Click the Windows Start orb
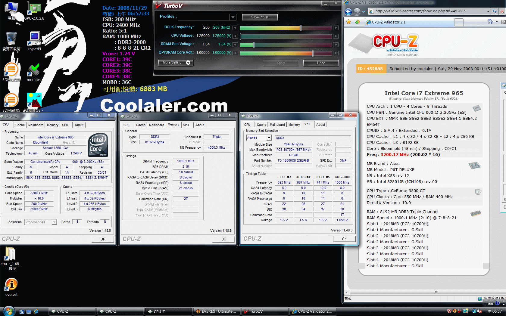This screenshot has height=316, width=506. (x=8, y=311)
